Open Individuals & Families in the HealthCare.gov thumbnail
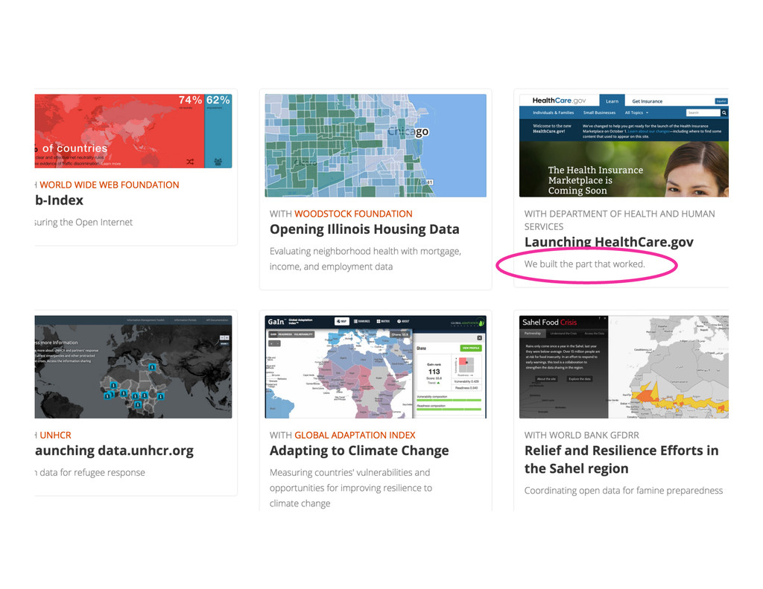This screenshot has height=589, width=763. click(x=554, y=112)
